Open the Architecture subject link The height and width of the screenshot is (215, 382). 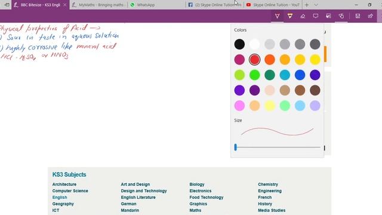coord(64,185)
